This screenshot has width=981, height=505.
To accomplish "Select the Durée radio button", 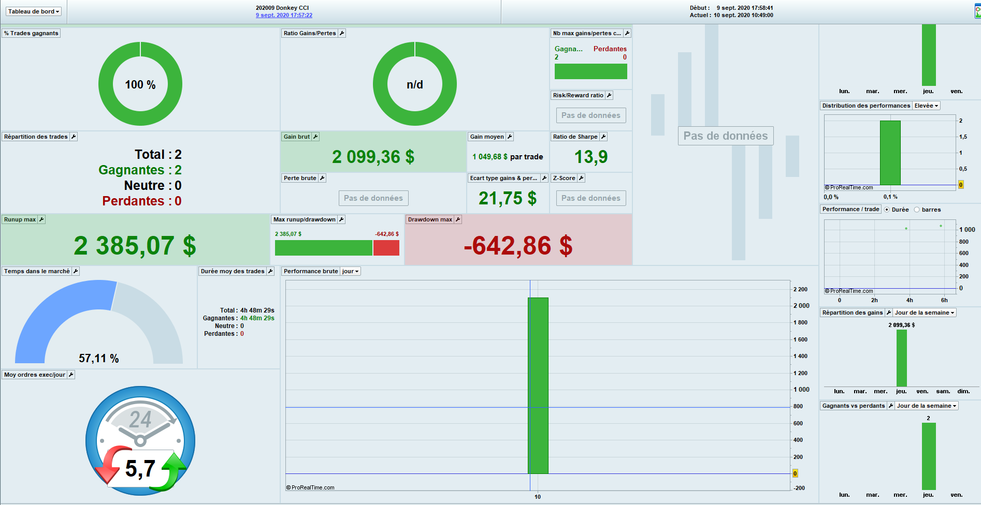I will click(887, 210).
